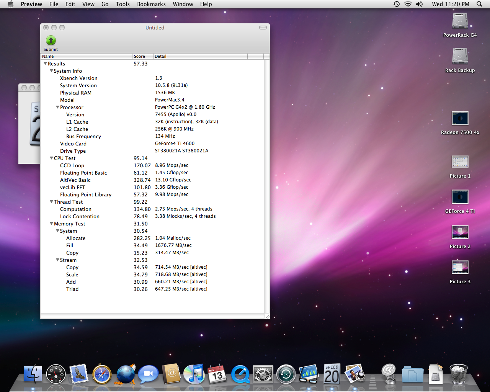Select Picture 1 thumbnail on desktop

460,162
